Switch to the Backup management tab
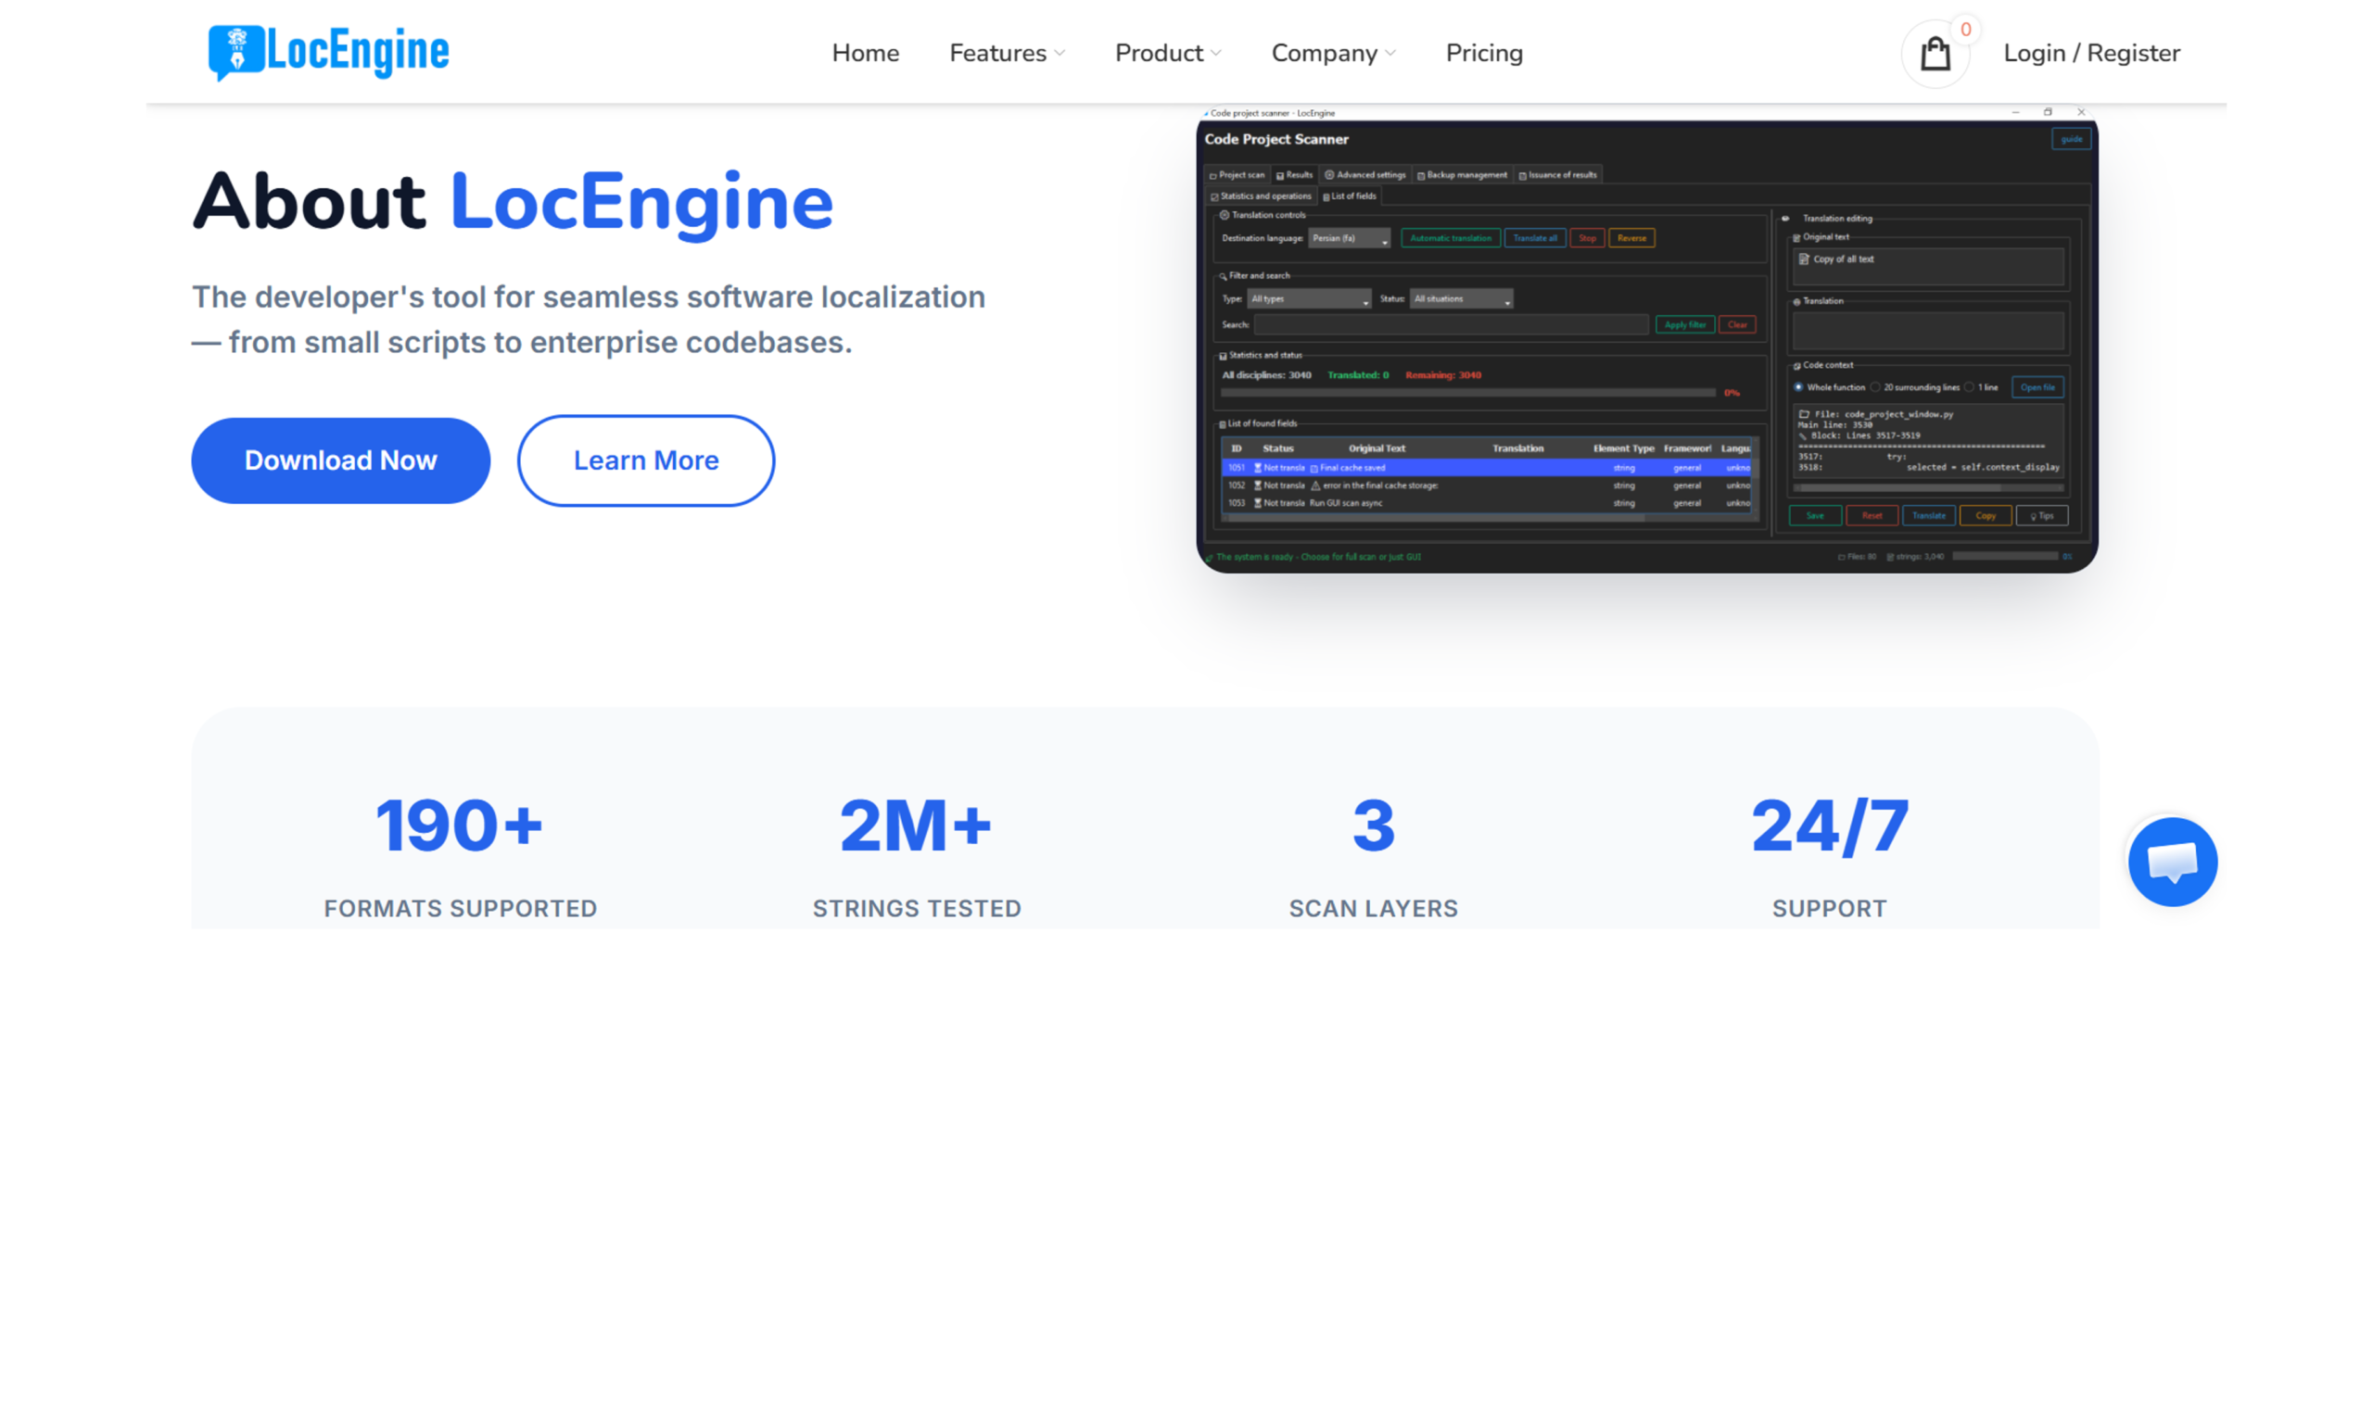 tap(1462, 174)
